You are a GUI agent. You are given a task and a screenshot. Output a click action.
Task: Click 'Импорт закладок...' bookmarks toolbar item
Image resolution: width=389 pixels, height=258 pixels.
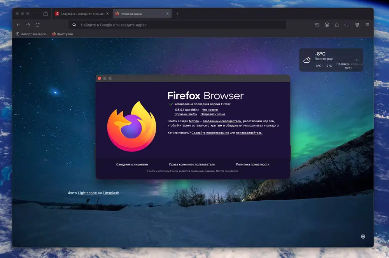(32, 34)
